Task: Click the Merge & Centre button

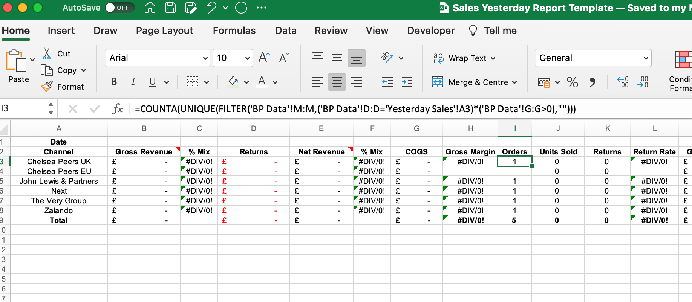Action: coord(470,82)
